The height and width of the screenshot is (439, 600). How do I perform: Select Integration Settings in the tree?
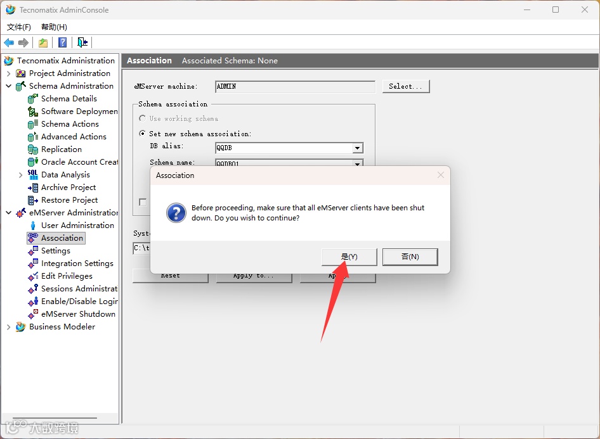coord(77,264)
